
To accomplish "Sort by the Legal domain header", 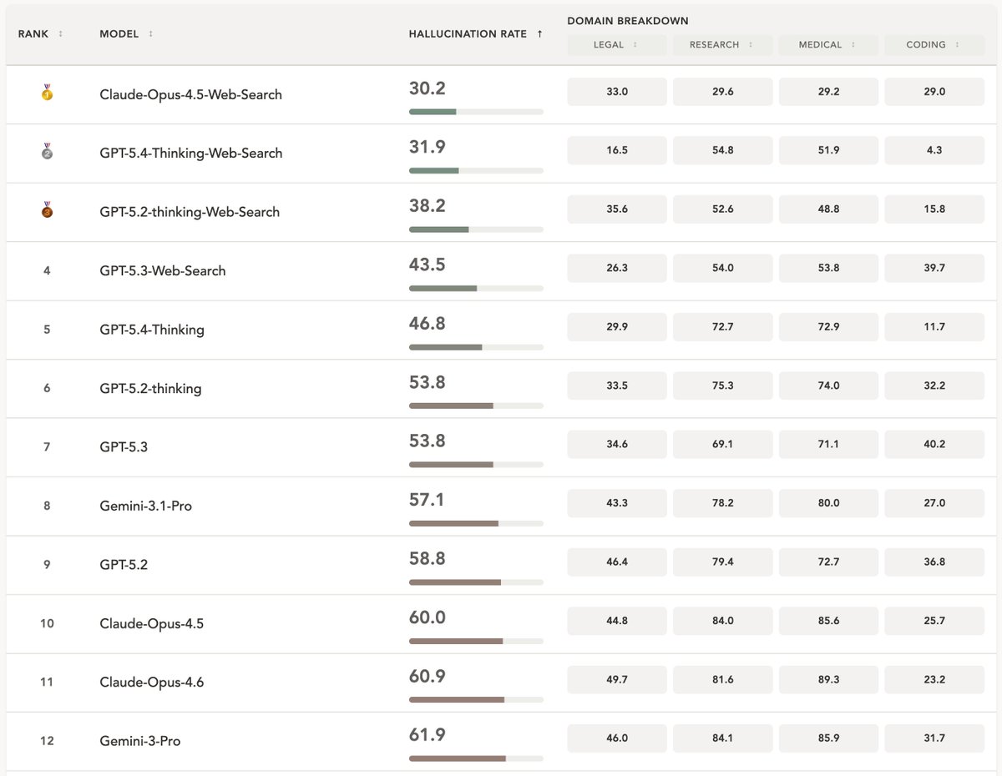I will tap(617, 45).
